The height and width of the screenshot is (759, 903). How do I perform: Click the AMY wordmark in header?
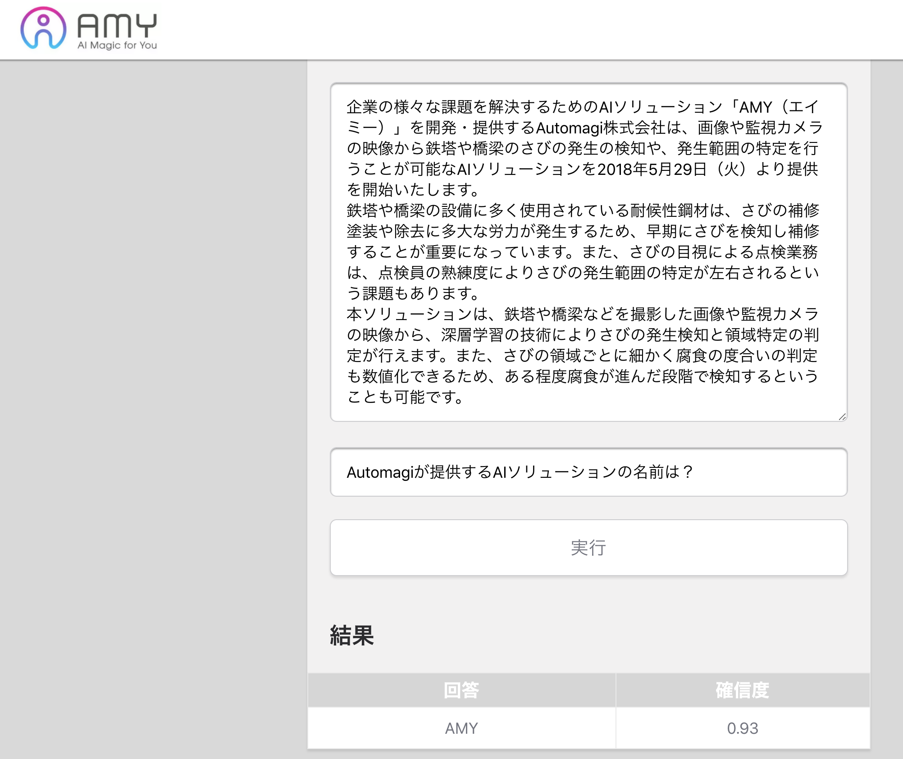point(117,25)
